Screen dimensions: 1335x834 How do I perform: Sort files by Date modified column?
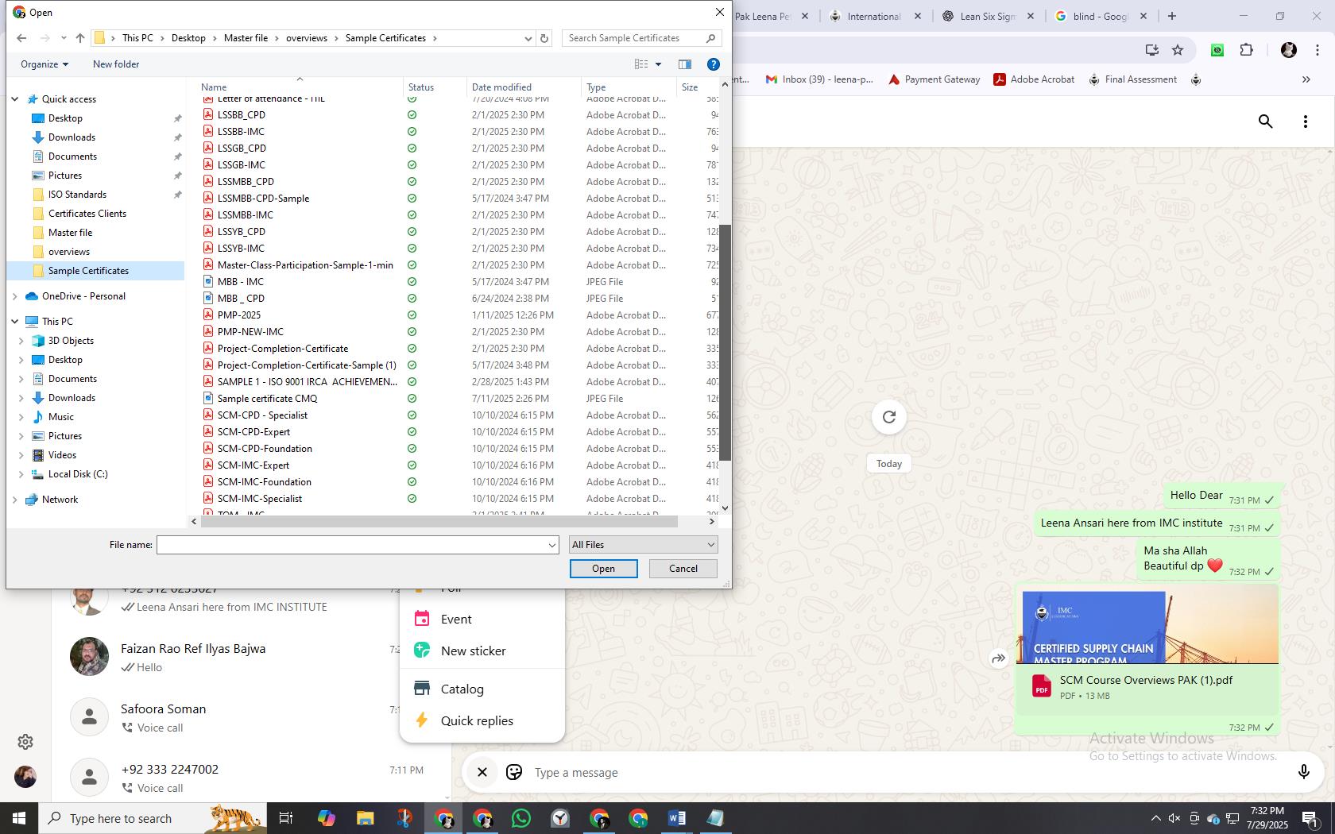[x=501, y=87]
